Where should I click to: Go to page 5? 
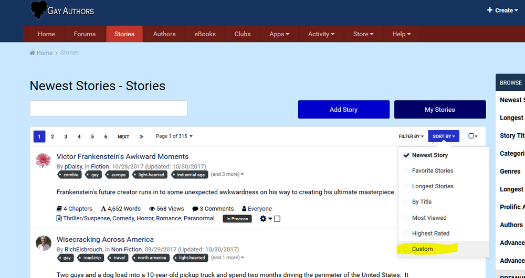pyautogui.click(x=92, y=136)
